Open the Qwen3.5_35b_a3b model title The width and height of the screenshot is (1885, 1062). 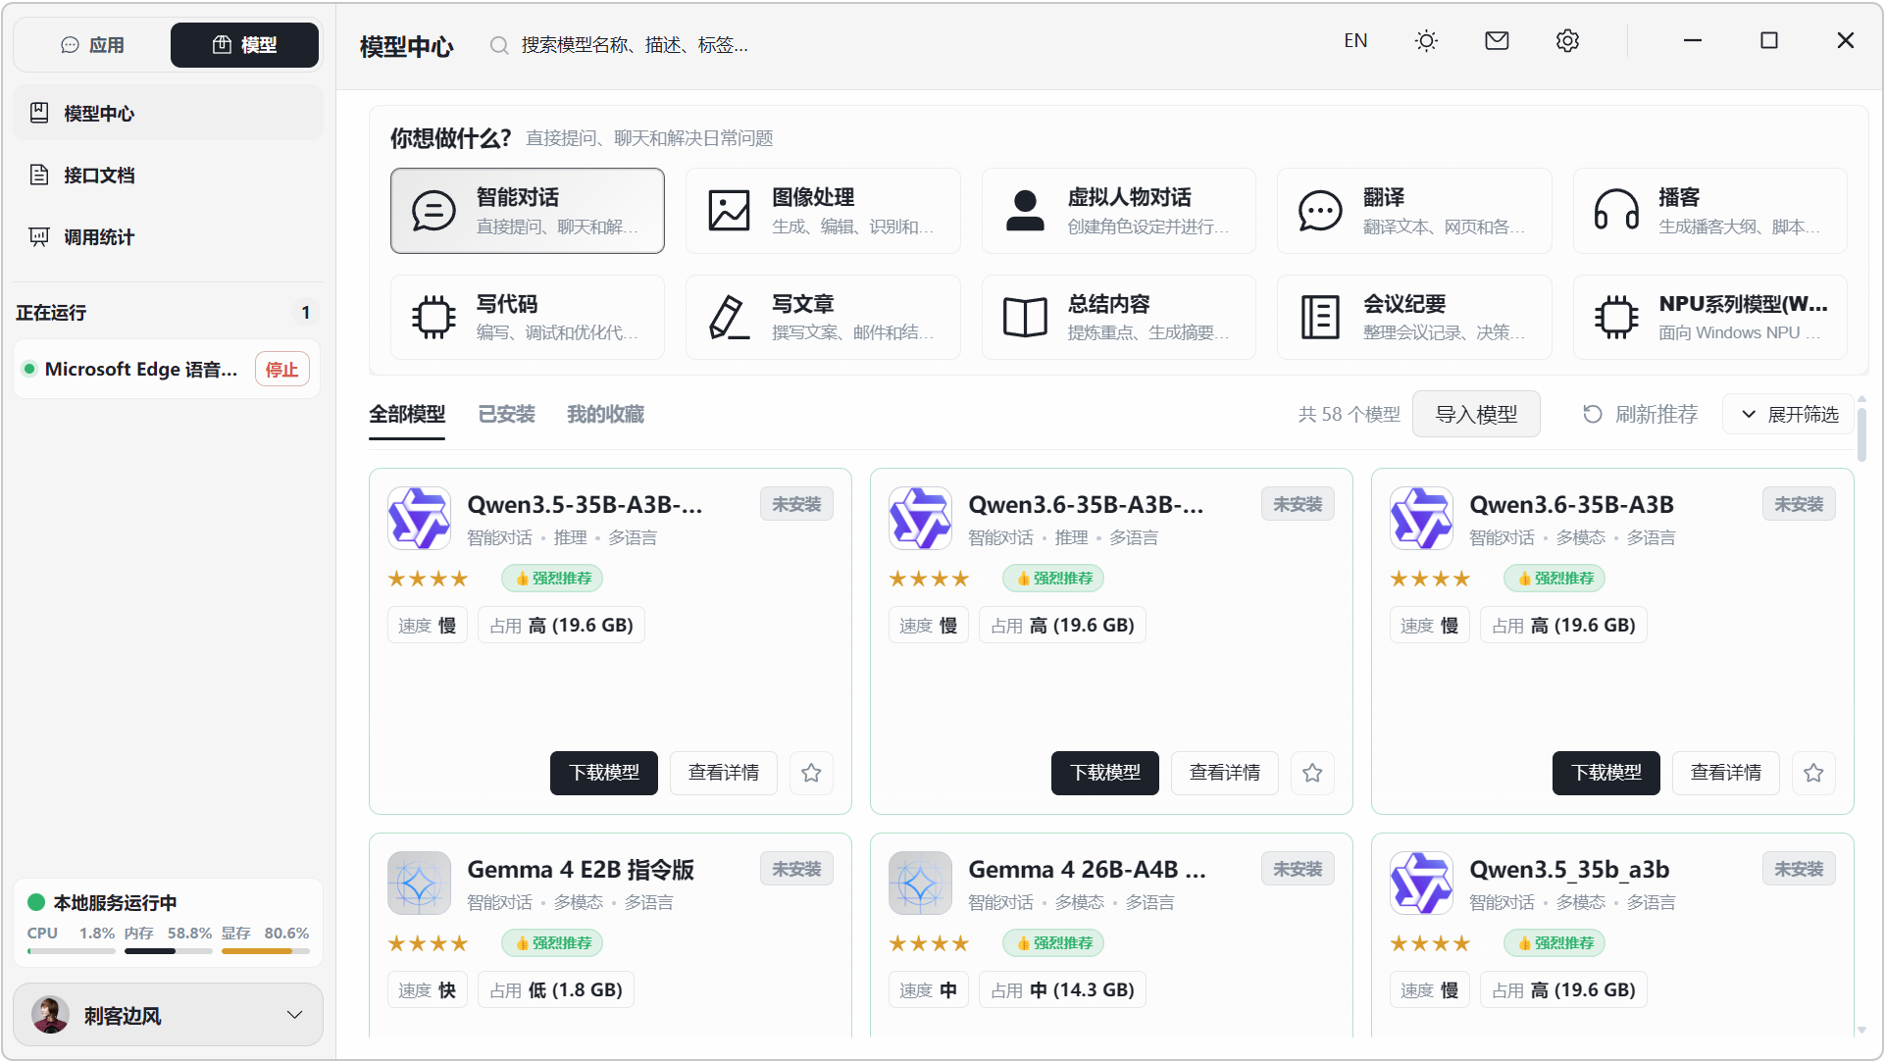(x=1569, y=869)
